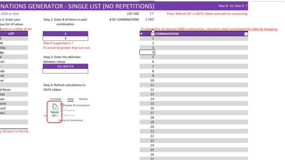
Task: Select row number 7 in the # column
Action: point(147,66)
